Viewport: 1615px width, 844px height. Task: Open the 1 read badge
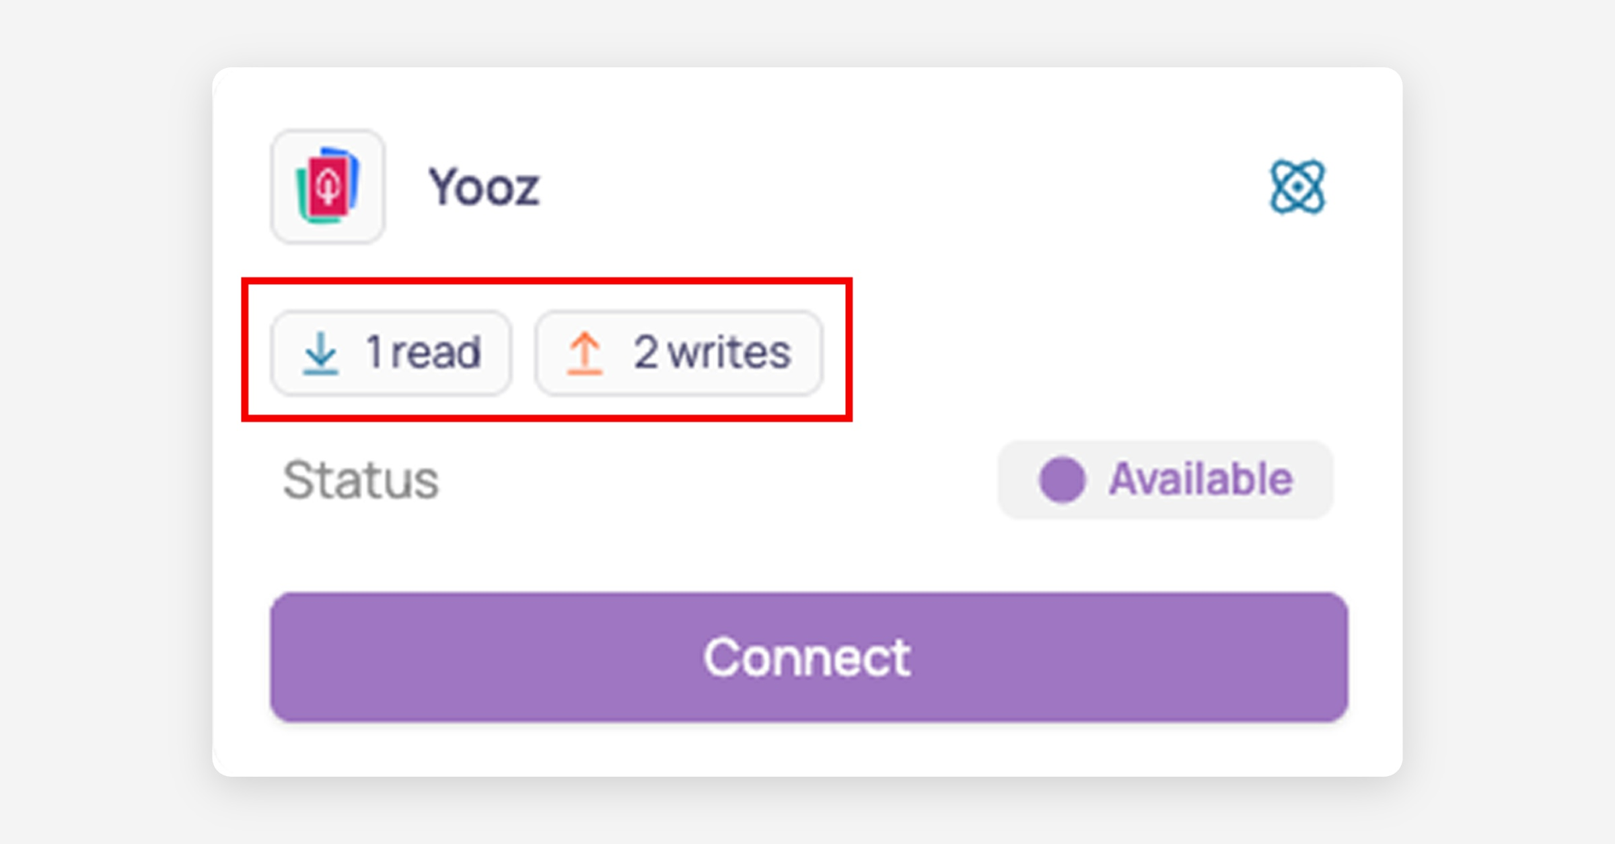pyautogui.click(x=391, y=353)
